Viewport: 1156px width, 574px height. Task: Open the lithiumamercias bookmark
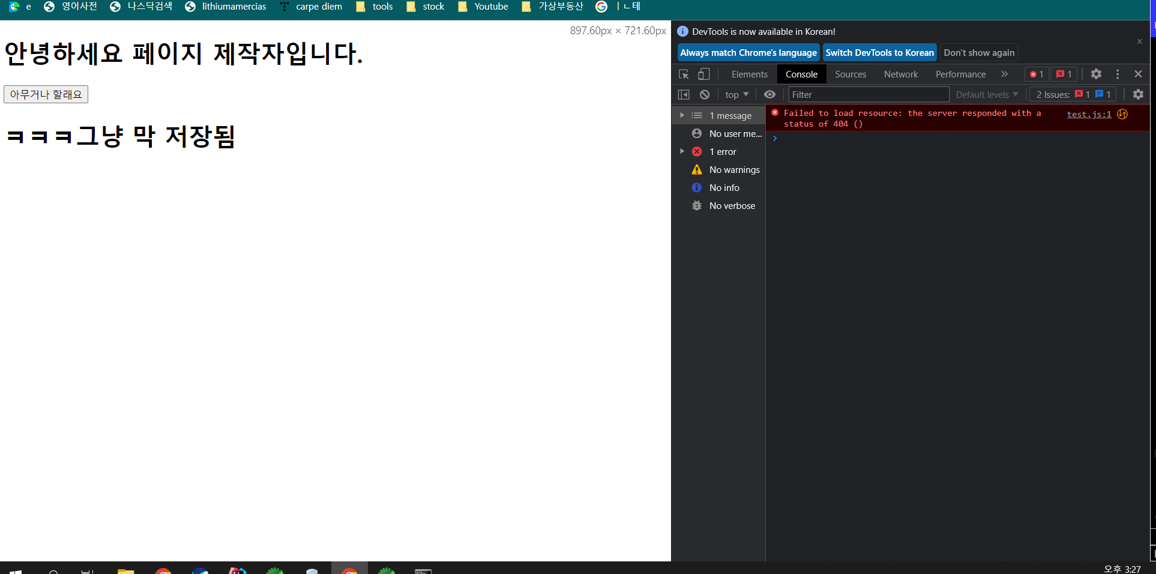click(225, 7)
